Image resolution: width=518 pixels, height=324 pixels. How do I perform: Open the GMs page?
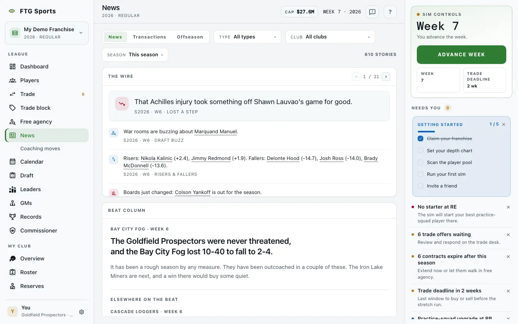tap(47, 203)
